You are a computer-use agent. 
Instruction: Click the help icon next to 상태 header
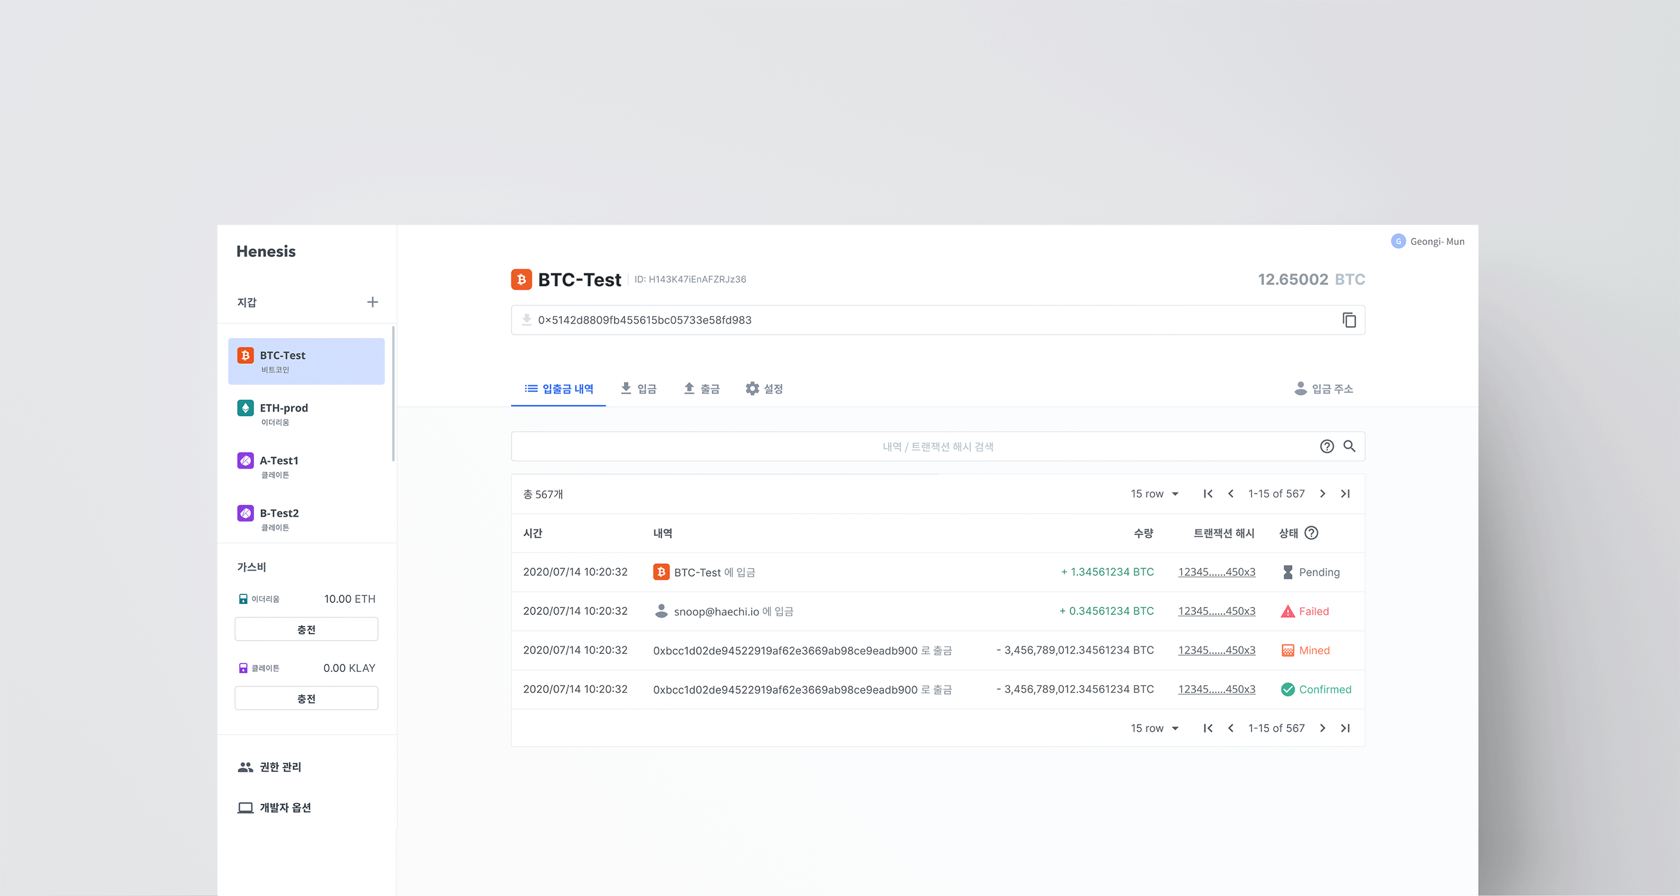coord(1311,533)
